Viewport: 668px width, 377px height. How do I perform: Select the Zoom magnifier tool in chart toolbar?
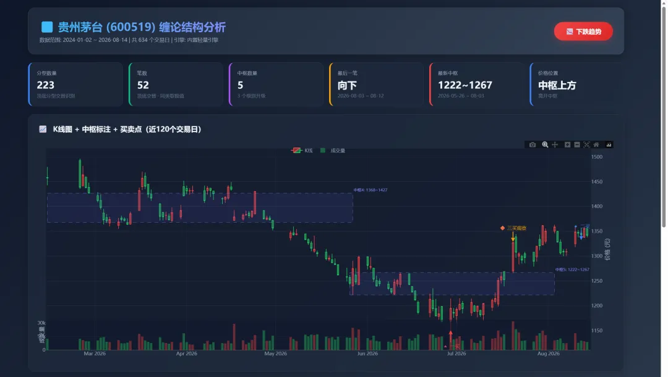coord(545,145)
